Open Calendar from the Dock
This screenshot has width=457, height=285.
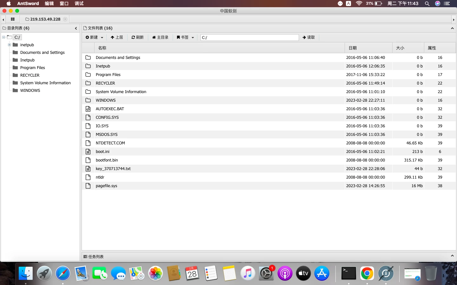point(192,273)
